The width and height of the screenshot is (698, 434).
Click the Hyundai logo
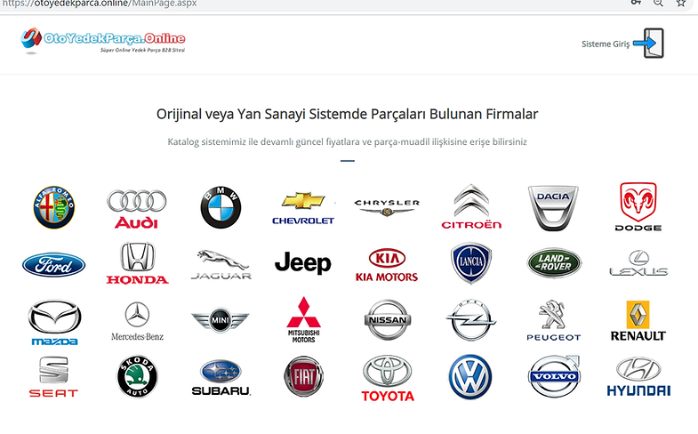click(638, 376)
